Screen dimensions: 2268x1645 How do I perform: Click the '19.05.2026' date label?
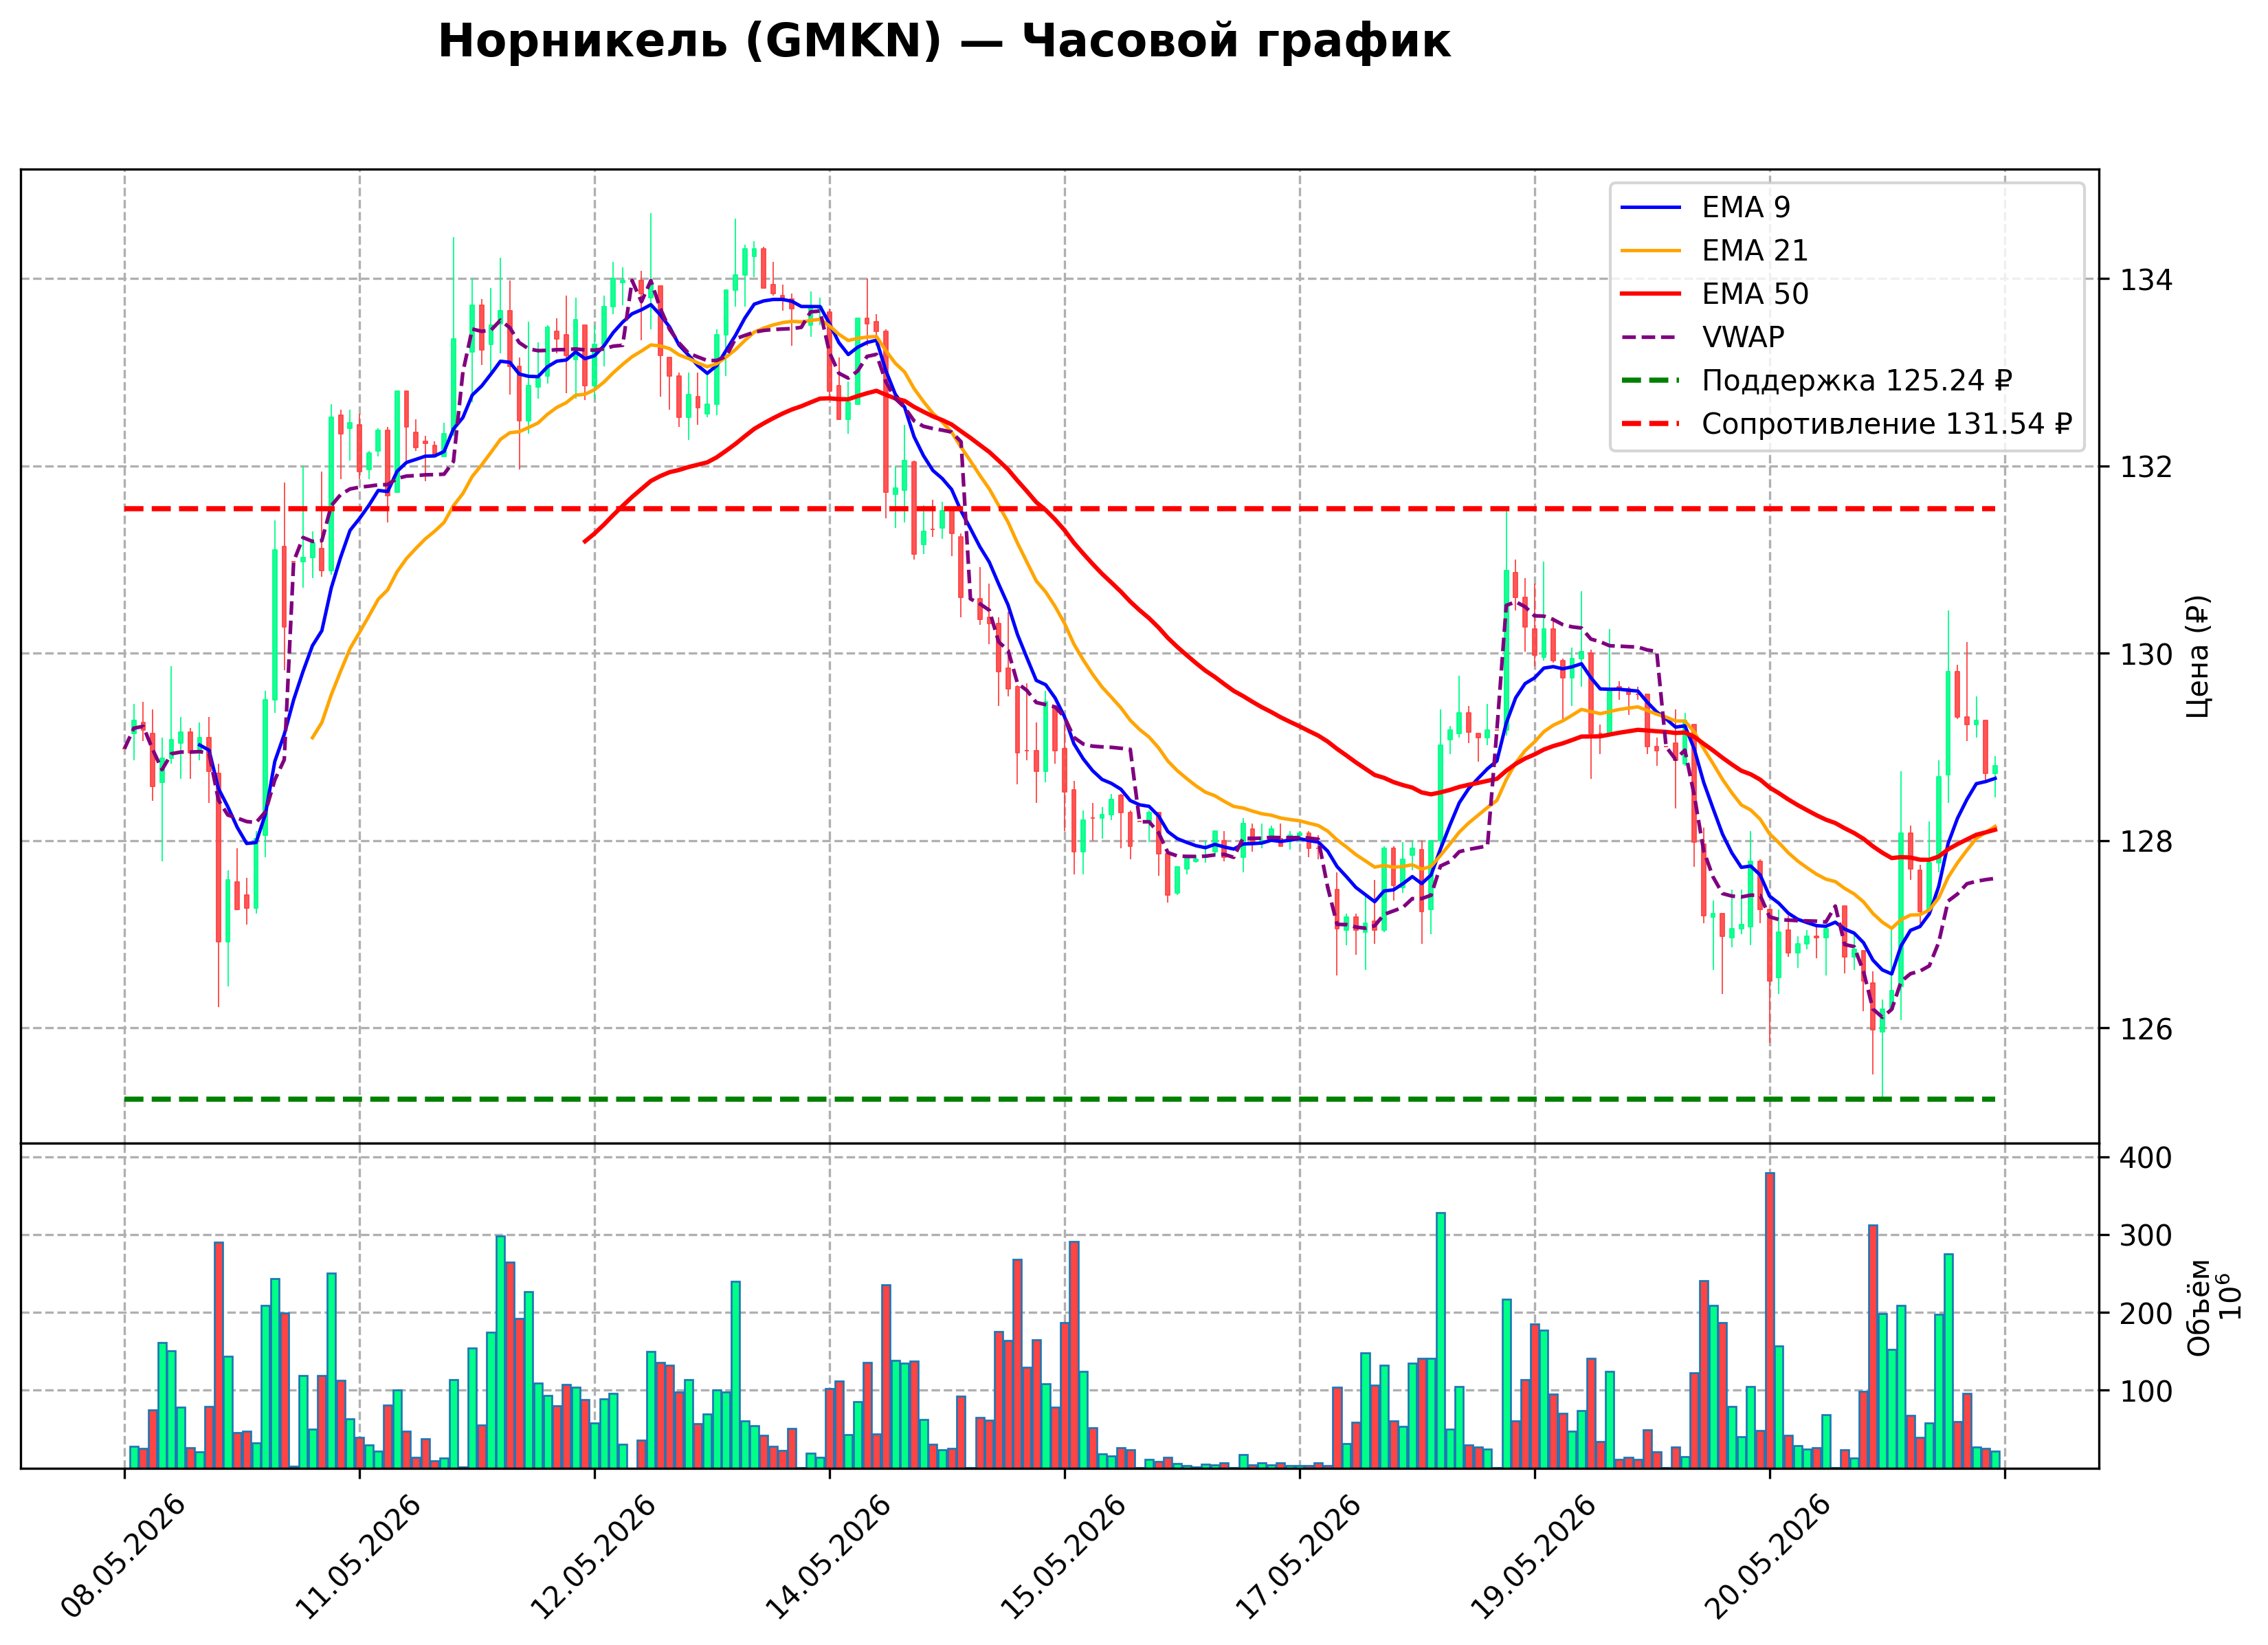click(x=1534, y=1556)
